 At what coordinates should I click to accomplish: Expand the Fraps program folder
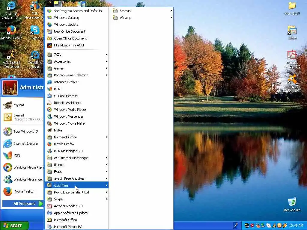pos(77,172)
